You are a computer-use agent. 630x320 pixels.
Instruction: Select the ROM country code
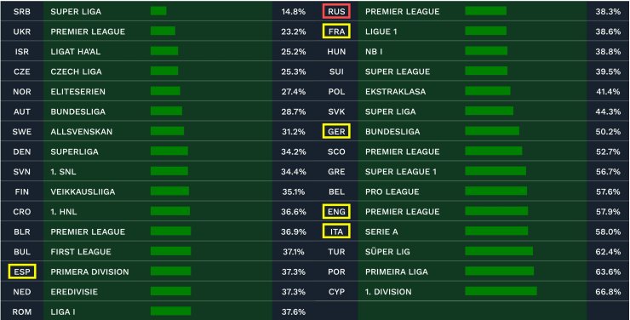coord(22,311)
